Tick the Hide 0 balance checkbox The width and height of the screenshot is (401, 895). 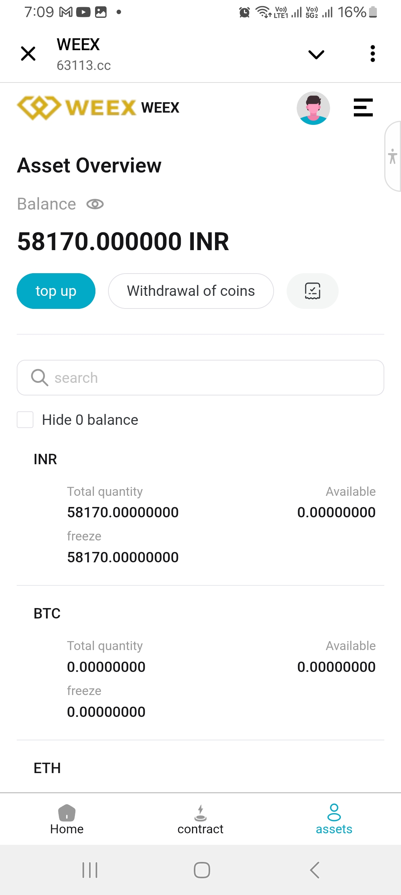[25, 420]
